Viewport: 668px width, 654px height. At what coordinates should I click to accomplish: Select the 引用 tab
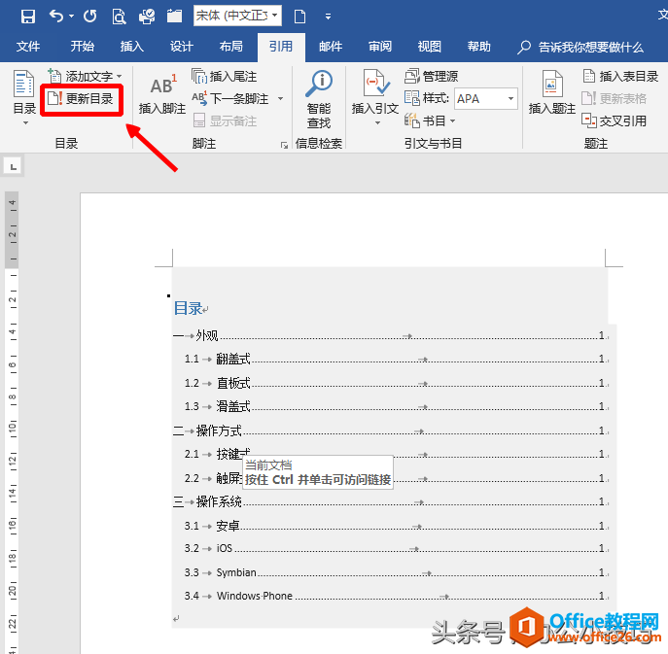coord(281,46)
